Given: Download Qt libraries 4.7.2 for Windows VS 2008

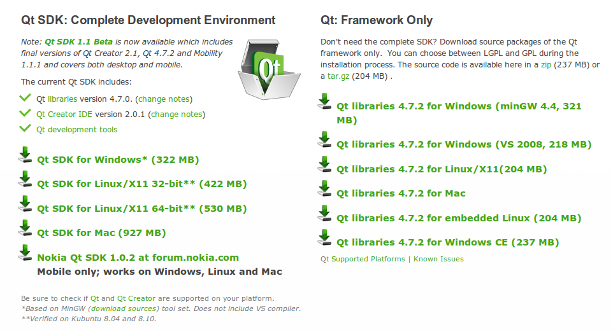Looking at the screenshot, I should click(x=464, y=145).
